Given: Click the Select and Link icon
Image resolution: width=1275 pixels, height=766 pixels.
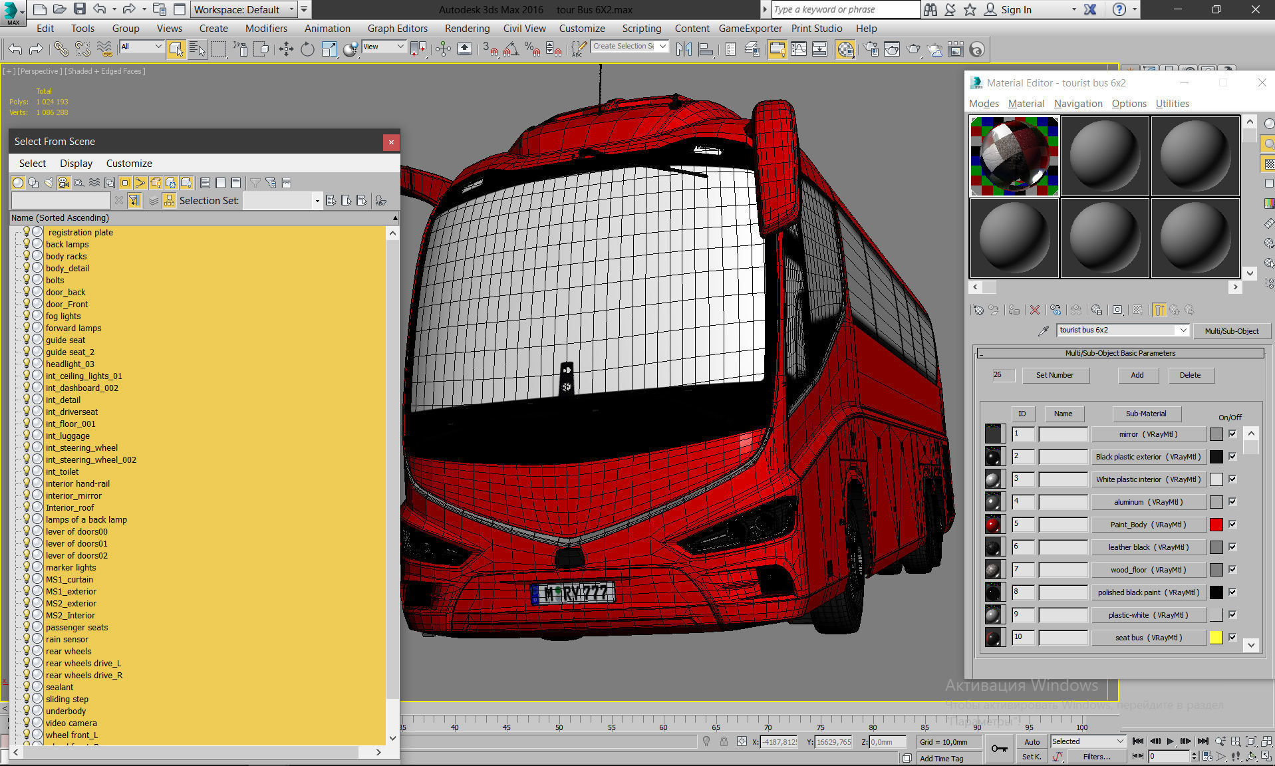Looking at the screenshot, I should tap(61, 49).
